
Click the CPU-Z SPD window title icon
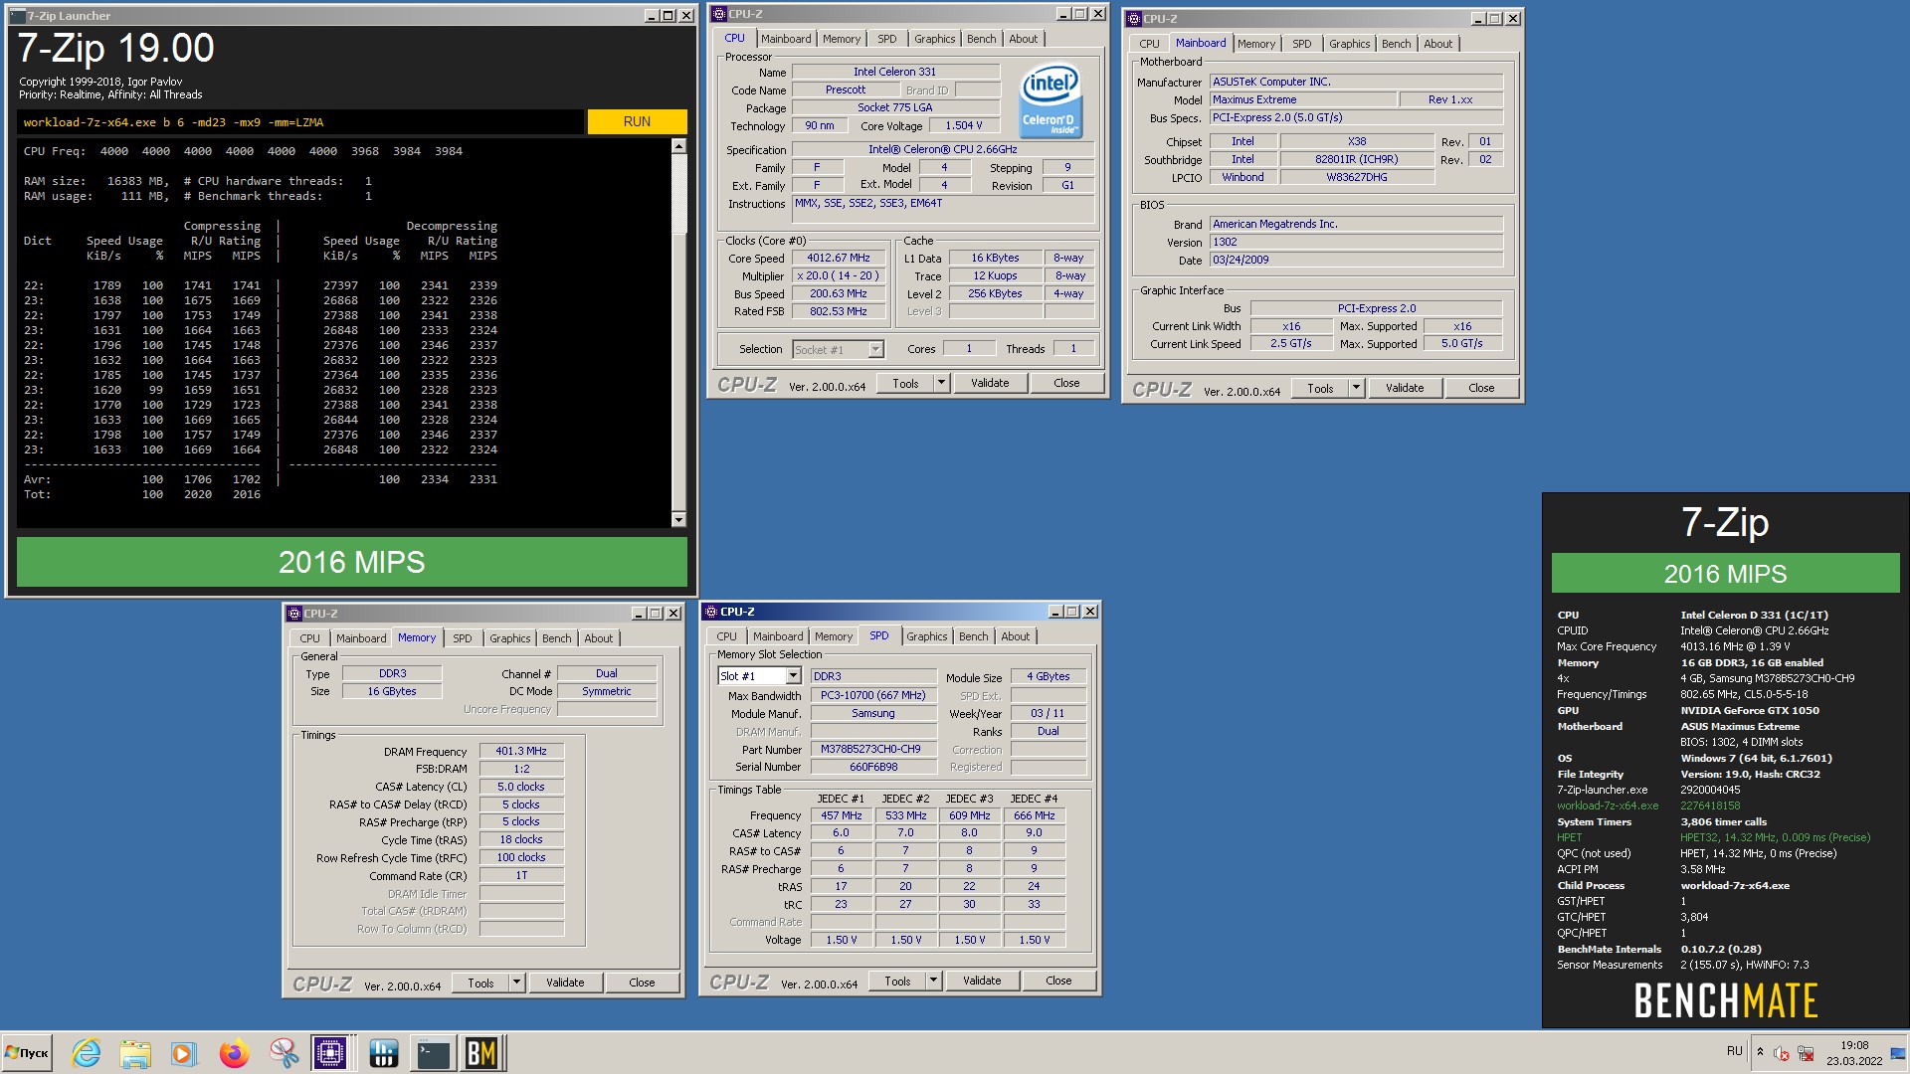(x=711, y=612)
